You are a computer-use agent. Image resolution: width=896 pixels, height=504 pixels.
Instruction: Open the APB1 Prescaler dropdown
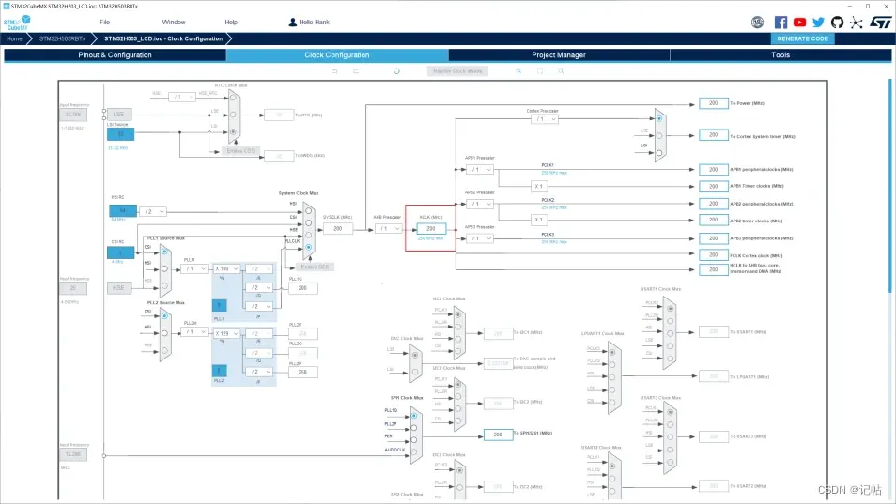pos(479,170)
